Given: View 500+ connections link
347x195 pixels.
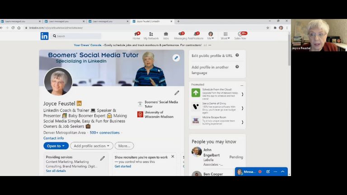Looking at the screenshot, I should 105,133.
